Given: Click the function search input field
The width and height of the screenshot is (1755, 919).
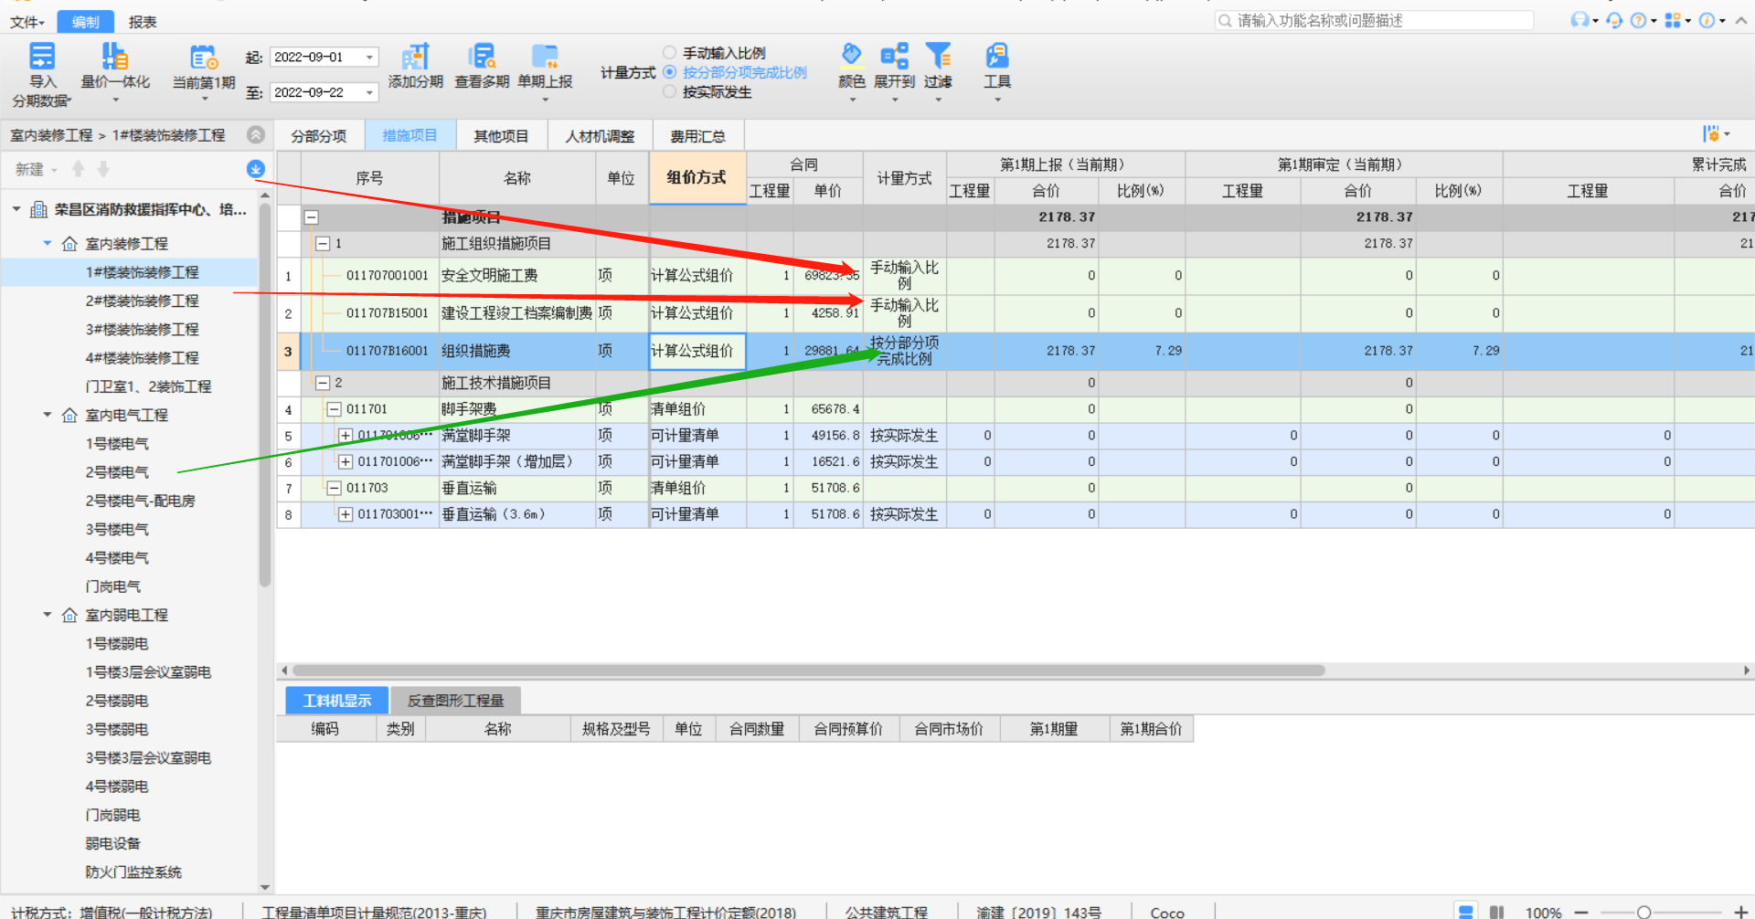Looking at the screenshot, I should coord(1375,20).
